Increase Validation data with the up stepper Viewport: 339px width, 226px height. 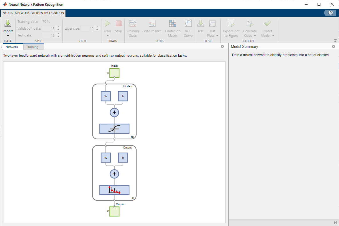(58, 27)
